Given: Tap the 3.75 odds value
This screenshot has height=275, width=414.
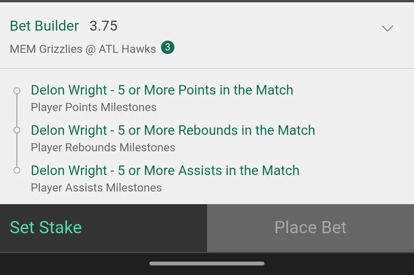Looking at the screenshot, I should 103,26.
